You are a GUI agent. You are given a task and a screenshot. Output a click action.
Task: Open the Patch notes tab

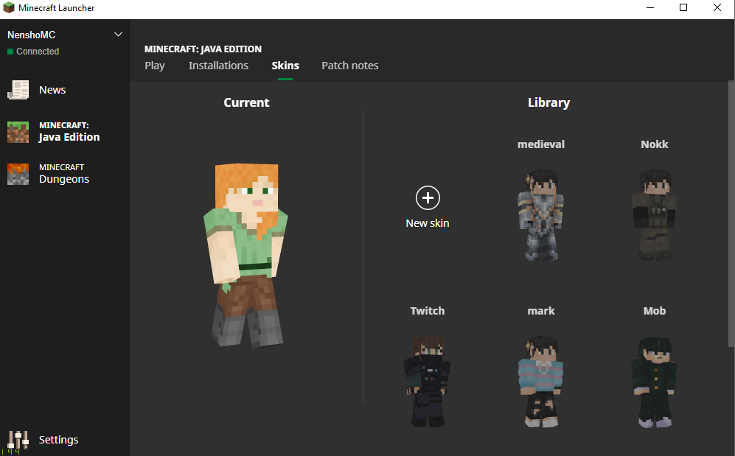(x=349, y=66)
